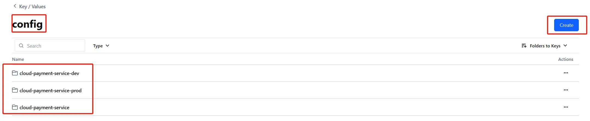590x121 pixels.
Task: Click the back chevron beside Key / Values
Action: tap(15, 6)
